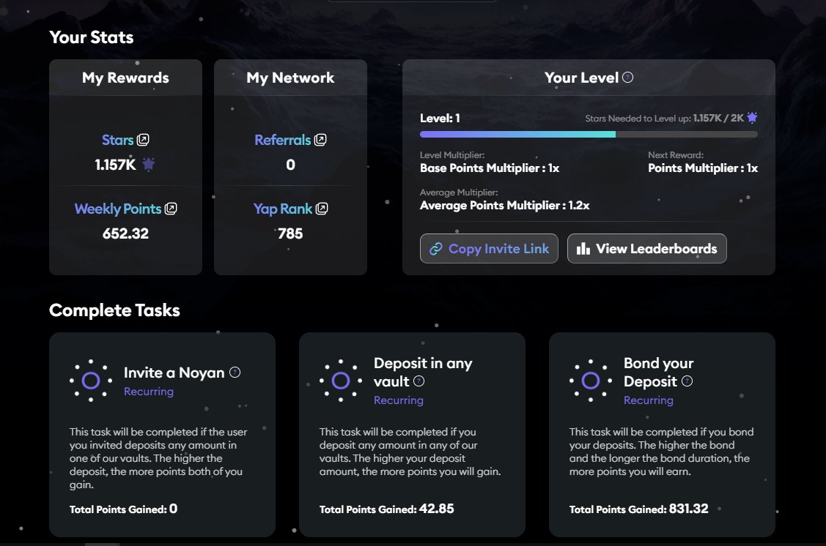Click the purple star beside 1.157K
The image size is (826, 546).
149,165
